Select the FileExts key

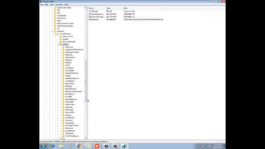click(68, 76)
